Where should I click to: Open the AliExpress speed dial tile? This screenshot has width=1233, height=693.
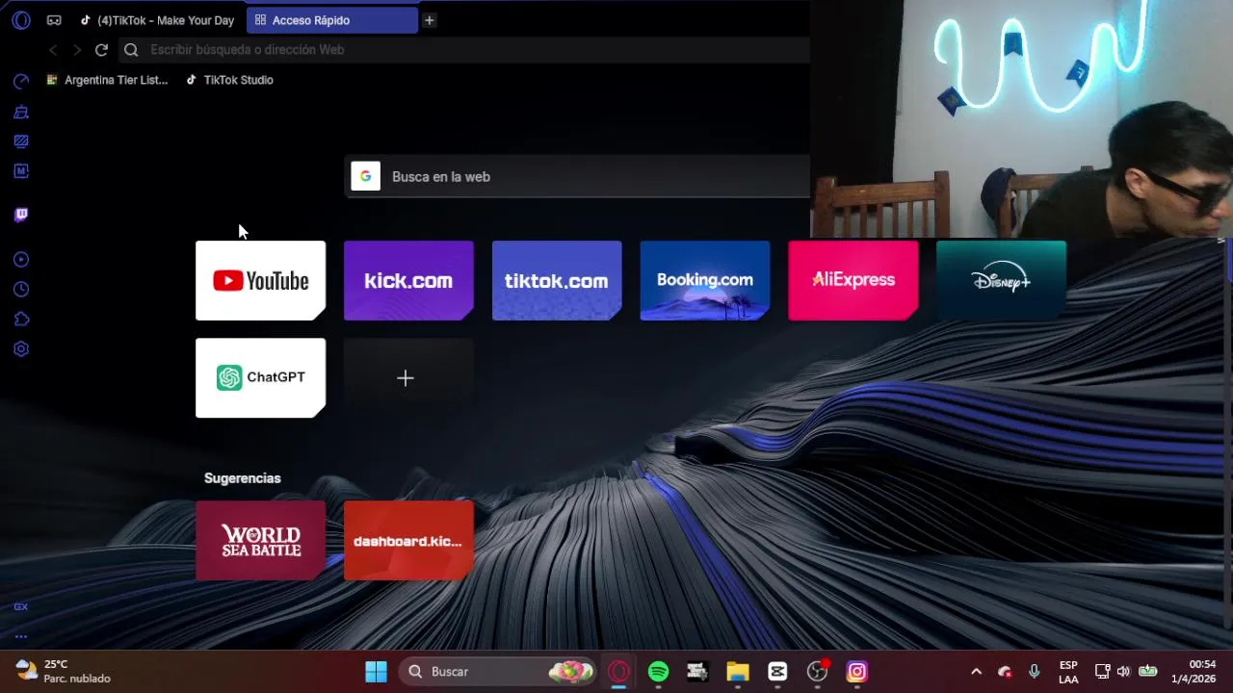click(x=853, y=280)
